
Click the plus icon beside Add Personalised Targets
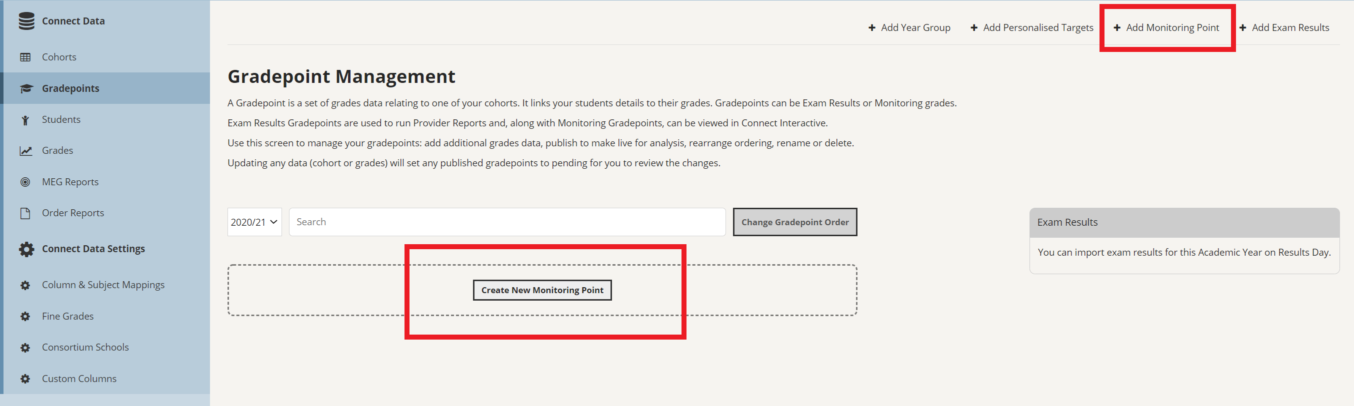[974, 28]
